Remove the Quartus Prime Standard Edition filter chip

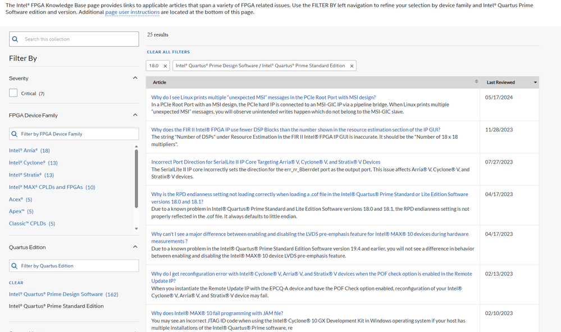tap(352, 66)
